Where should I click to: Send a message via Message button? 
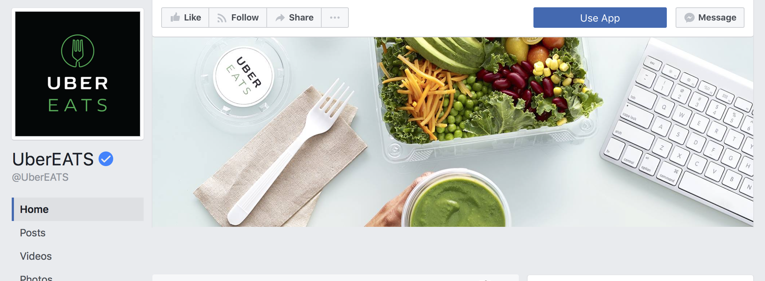click(710, 18)
